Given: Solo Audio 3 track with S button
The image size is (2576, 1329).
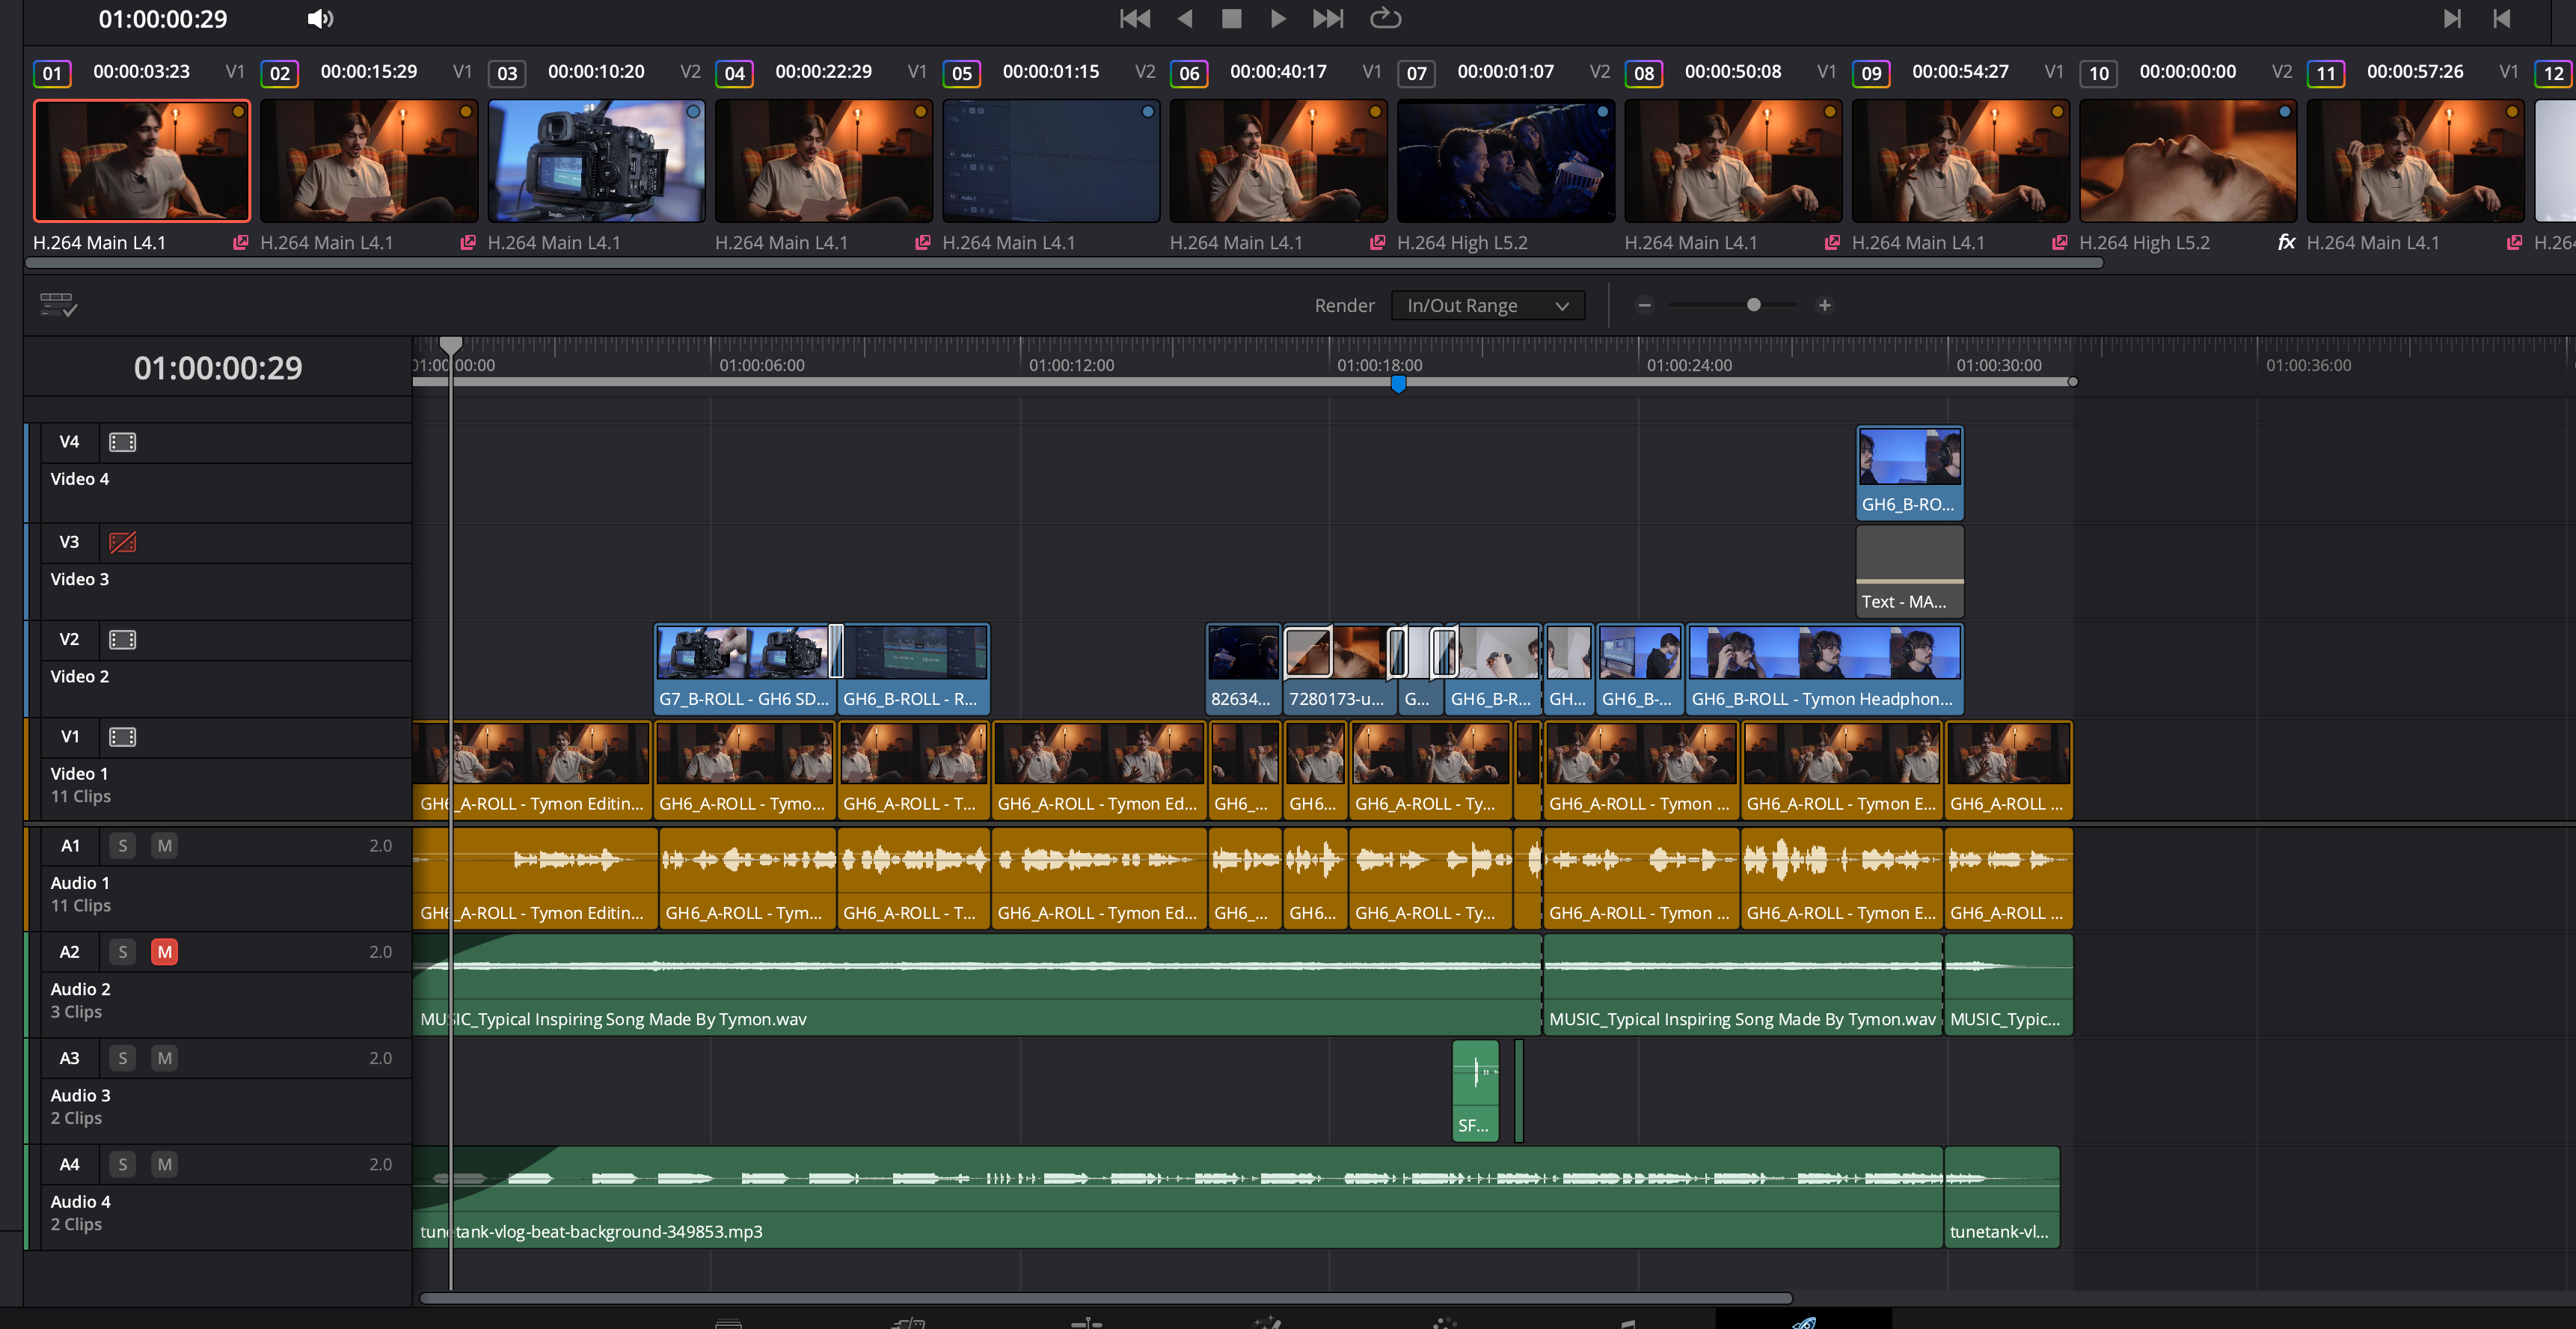Looking at the screenshot, I should pos(122,1058).
